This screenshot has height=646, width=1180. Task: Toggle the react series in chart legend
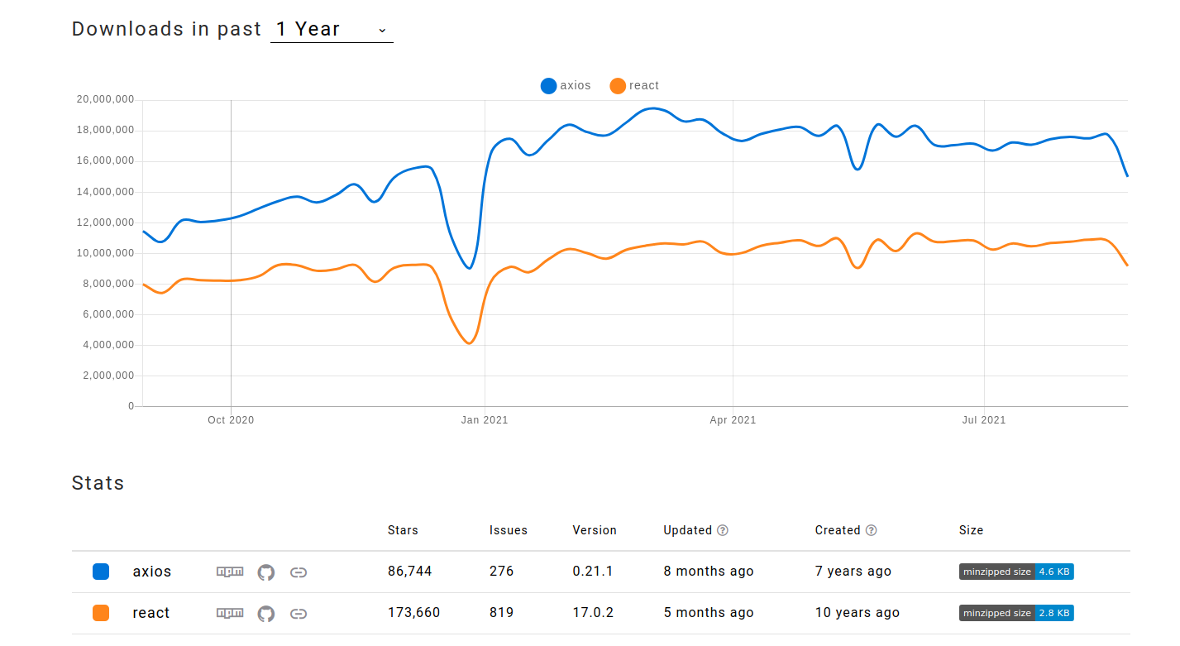634,85
